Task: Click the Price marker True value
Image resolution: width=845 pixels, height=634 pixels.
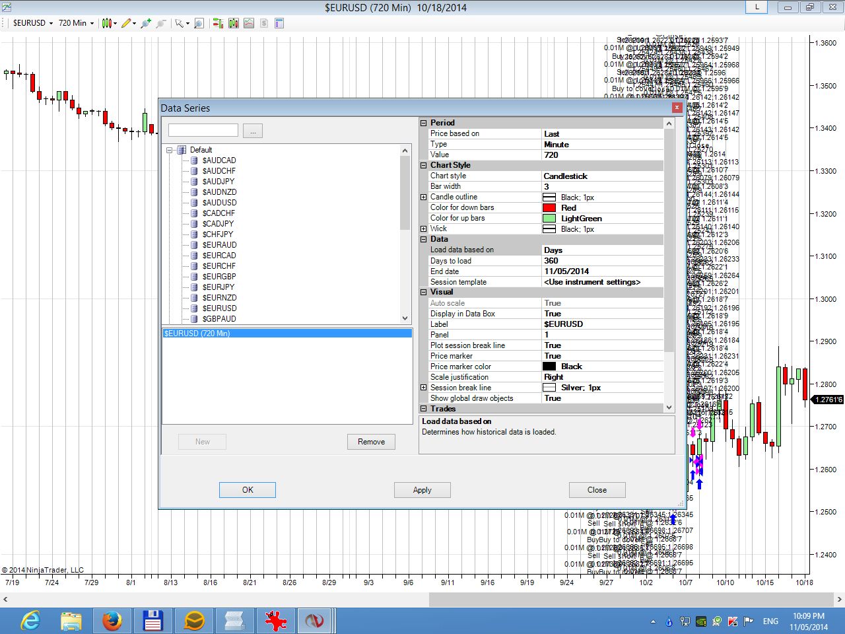Action: pos(602,356)
